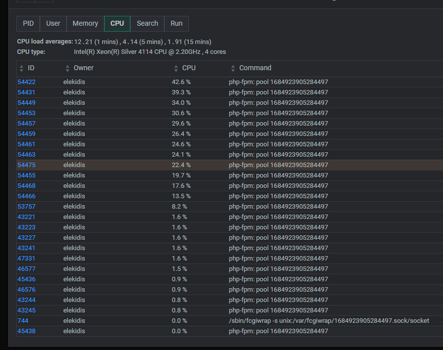443x350 pixels.
Task: Switch to the PID tab
Action: coord(28,24)
